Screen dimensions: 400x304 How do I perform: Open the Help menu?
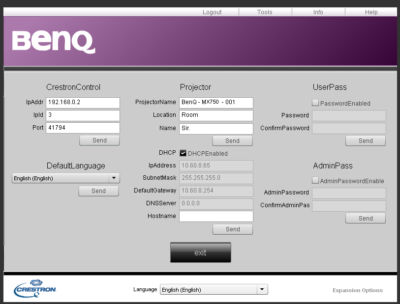(x=371, y=12)
